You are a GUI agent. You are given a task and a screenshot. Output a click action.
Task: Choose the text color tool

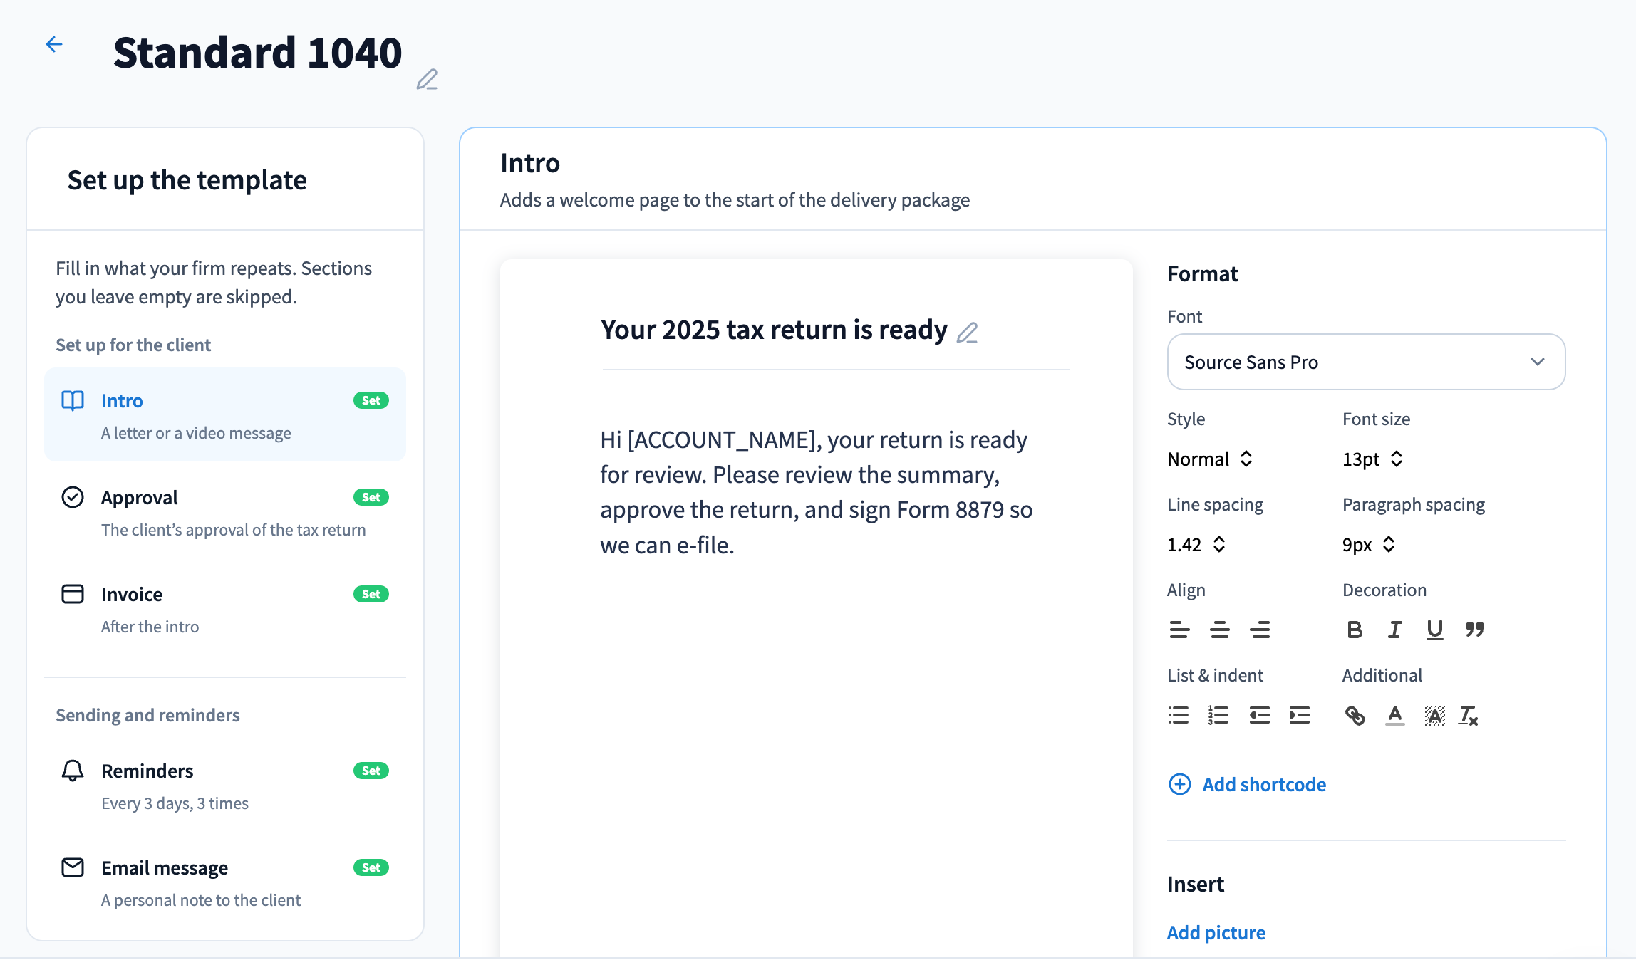point(1394,715)
